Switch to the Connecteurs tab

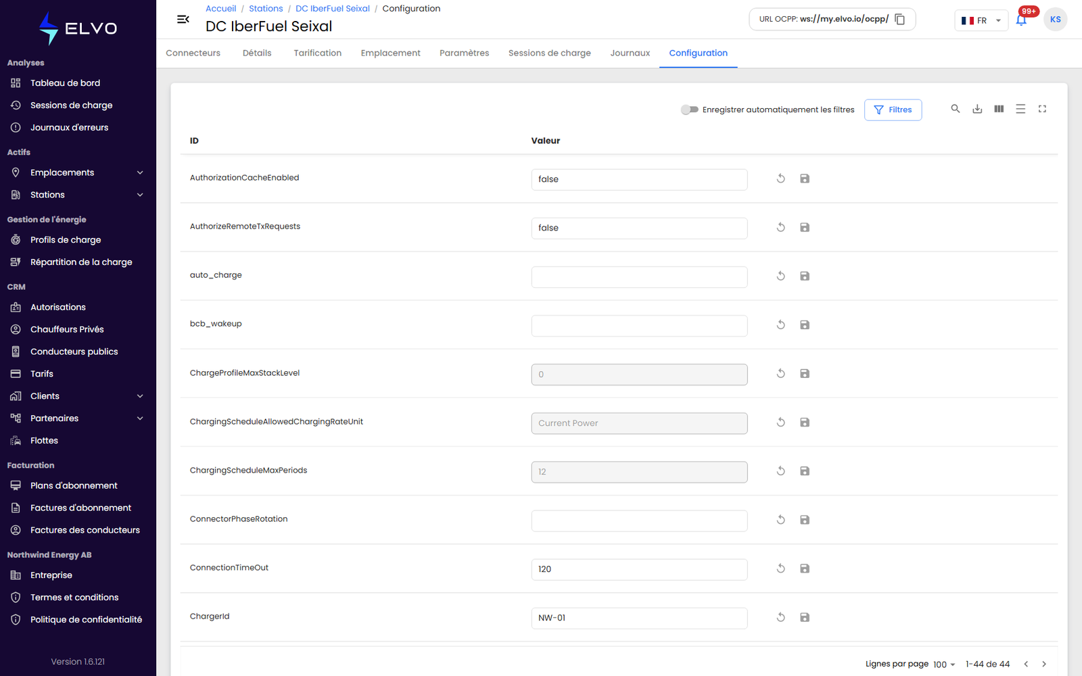[x=193, y=53]
